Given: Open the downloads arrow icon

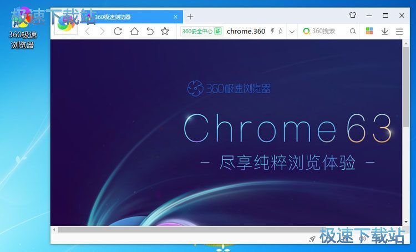Looking at the screenshot, I should (x=385, y=31).
